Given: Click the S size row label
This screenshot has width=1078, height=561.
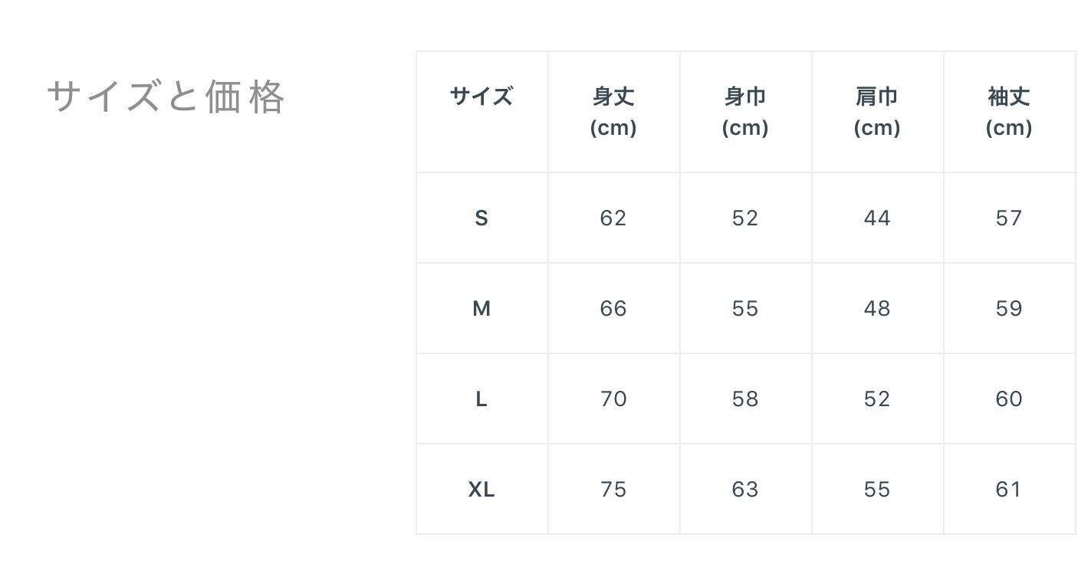Looking at the screenshot, I should coord(481,218).
